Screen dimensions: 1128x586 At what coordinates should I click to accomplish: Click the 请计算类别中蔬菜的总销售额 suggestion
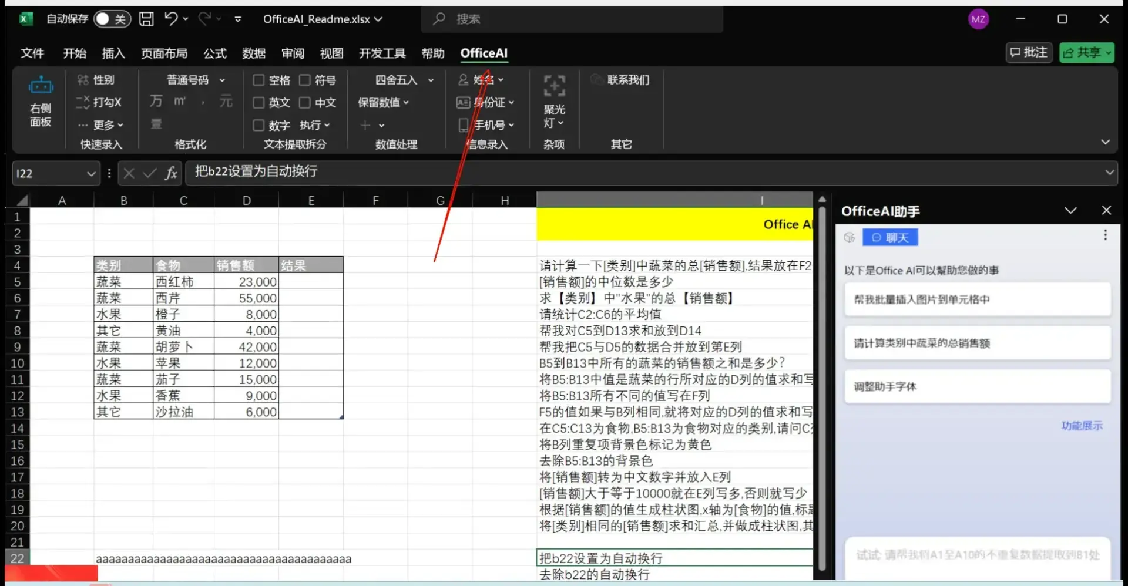pyautogui.click(x=977, y=343)
